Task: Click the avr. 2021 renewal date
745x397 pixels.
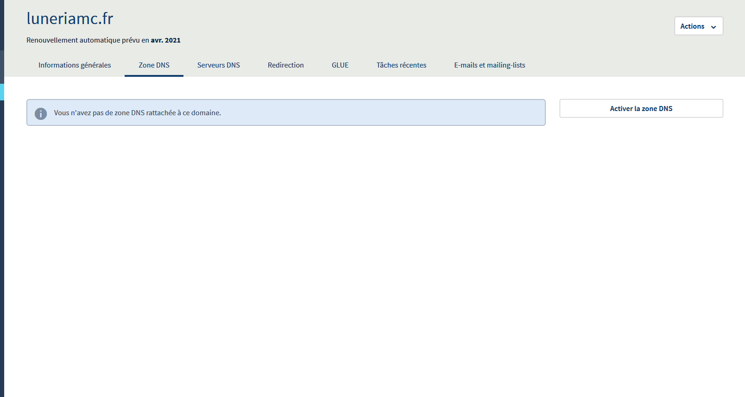Action: pos(165,40)
